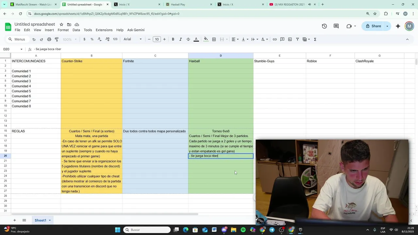Insert a chart
Screen dimensions: 418x235
point(290,39)
